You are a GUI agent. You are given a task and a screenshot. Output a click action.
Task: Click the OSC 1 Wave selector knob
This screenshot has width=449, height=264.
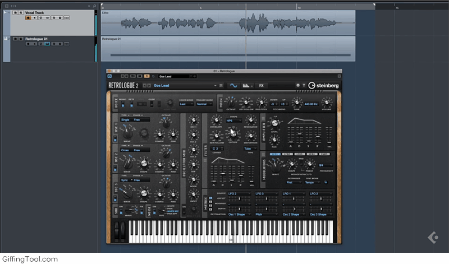point(127,133)
